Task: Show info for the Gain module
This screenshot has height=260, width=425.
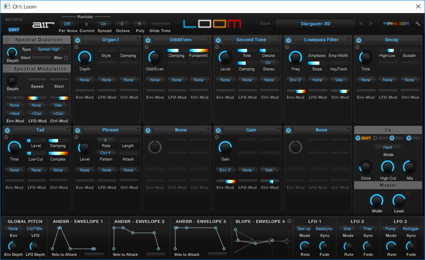Action: [217, 137]
